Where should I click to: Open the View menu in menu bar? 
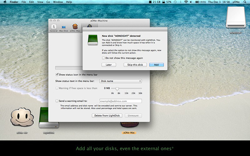coord(40,2)
